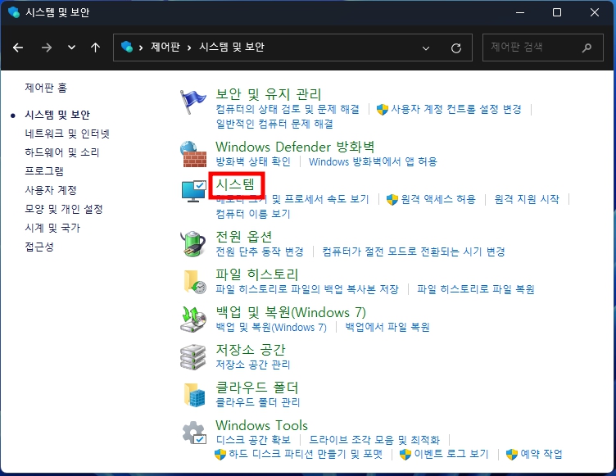This screenshot has width=616, height=476.
Task: Click Windows 방화벽에서 앱 허용
Action: [373, 161]
